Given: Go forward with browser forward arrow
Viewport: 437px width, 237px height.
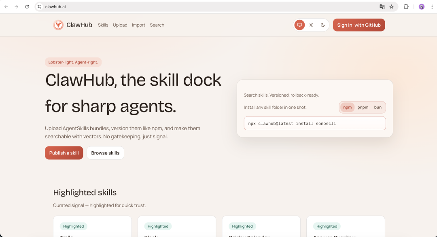Looking at the screenshot, I should point(17,7).
